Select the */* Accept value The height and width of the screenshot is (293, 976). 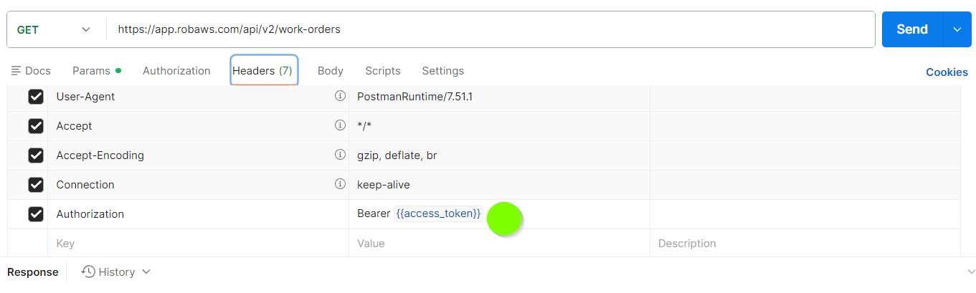point(365,126)
